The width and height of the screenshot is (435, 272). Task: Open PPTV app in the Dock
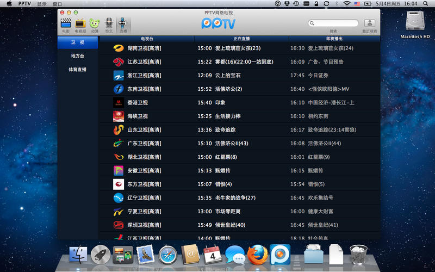280,255
